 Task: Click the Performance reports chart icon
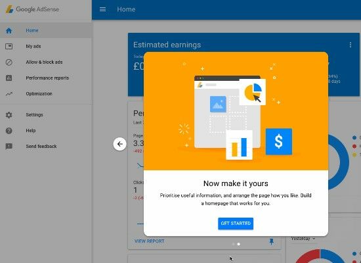click(9, 78)
